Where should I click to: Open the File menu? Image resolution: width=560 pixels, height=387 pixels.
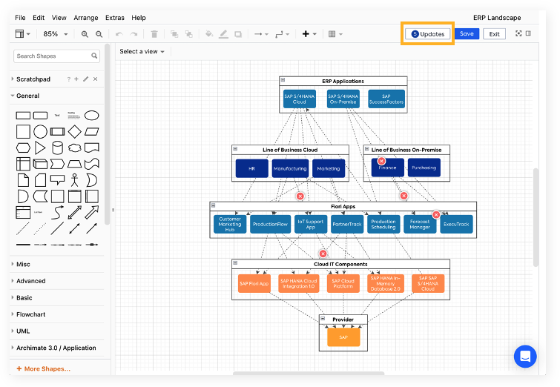coord(20,18)
